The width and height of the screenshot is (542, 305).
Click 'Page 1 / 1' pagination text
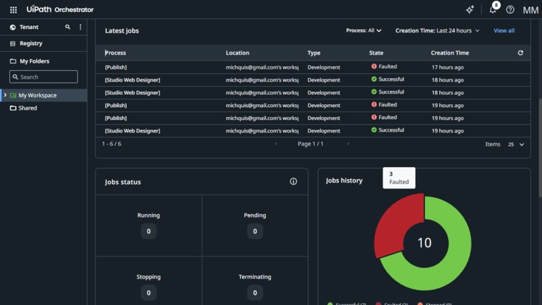[x=311, y=143]
